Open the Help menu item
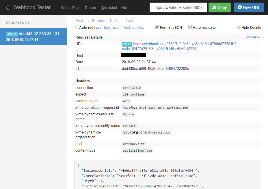Viewport: 268px width, 189px height. point(125,8)
